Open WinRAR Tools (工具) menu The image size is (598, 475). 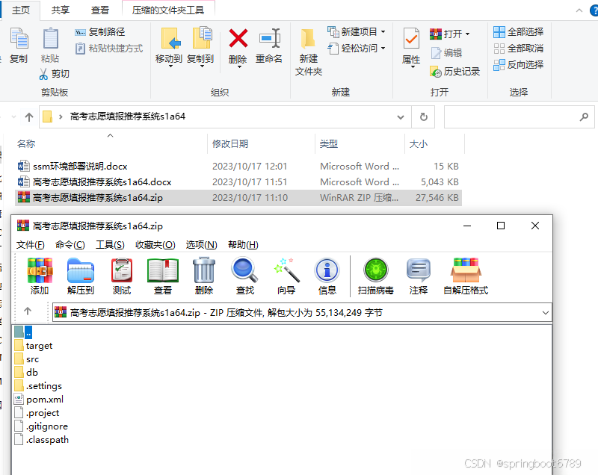[x=110, y=244]
